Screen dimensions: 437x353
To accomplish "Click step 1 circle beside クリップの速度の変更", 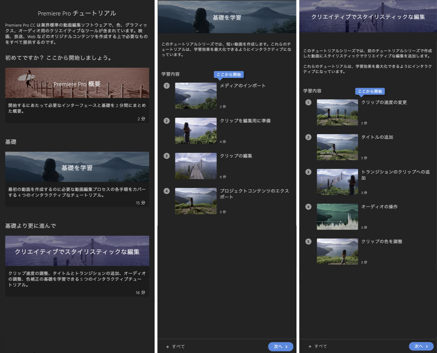I will 308,103.
